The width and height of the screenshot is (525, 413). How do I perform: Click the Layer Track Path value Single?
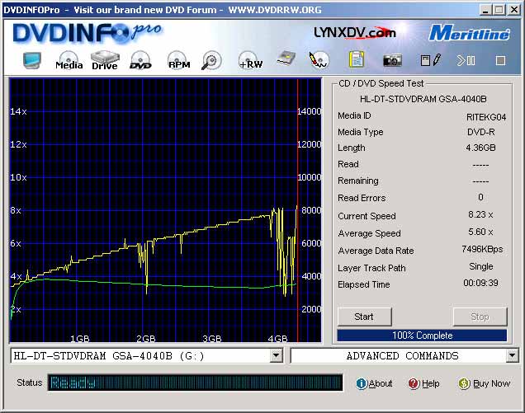click(480, 266)
